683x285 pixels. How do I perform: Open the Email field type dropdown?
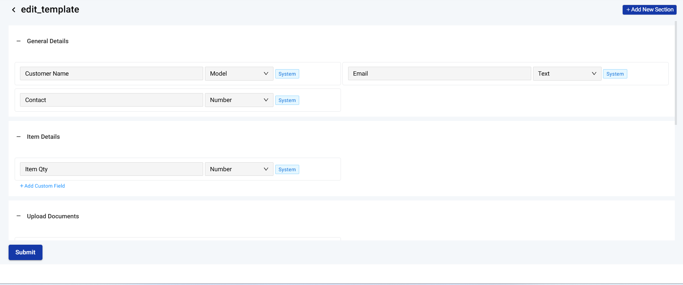click(567, 74)
